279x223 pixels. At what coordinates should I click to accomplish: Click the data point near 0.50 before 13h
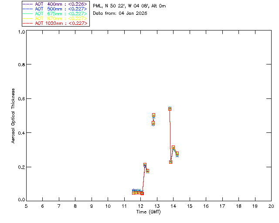[x=153, y=115]
